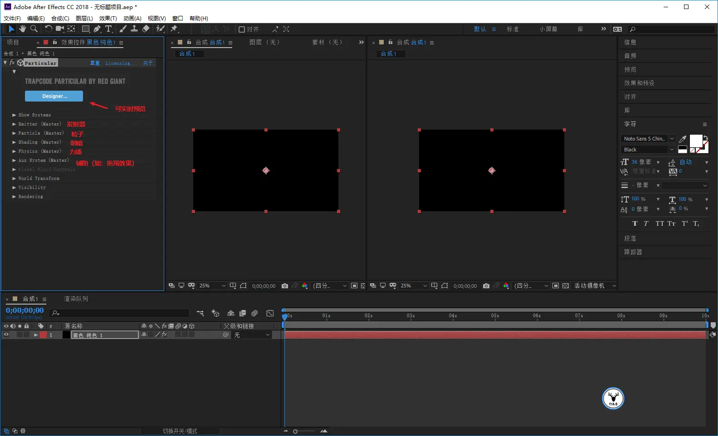The width and height of the screenshot is (718, 436).
Task: Open the 效果(T) menu
Action: coord(108,19)
